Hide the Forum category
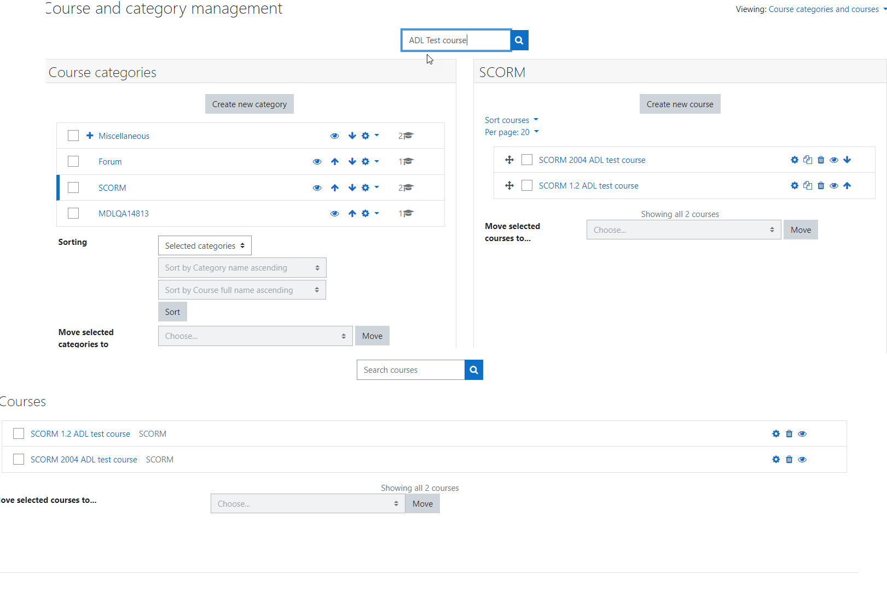This screenshot has width=887, height=598. point(317,161)
